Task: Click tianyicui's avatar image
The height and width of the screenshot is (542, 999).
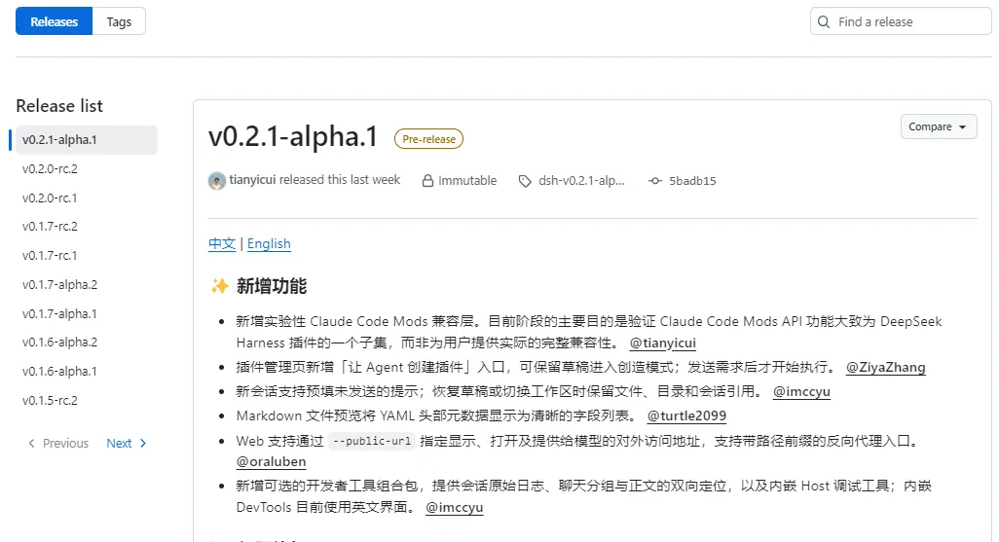Action: [216, 181]
